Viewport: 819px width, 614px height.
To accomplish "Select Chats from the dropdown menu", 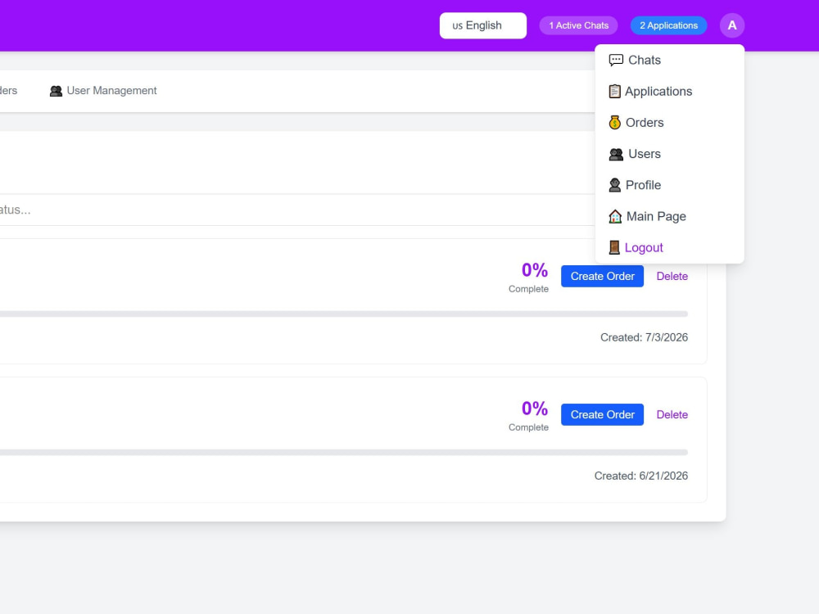I will tap(669, 60).
